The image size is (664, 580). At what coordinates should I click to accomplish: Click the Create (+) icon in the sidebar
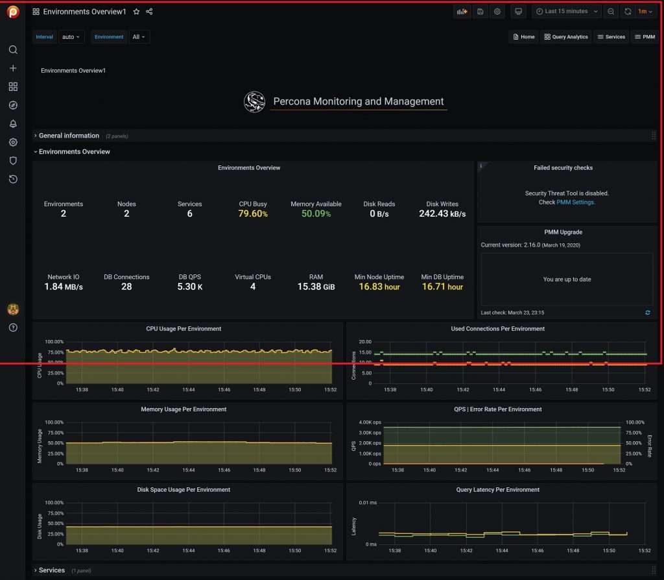pos(13,67)
